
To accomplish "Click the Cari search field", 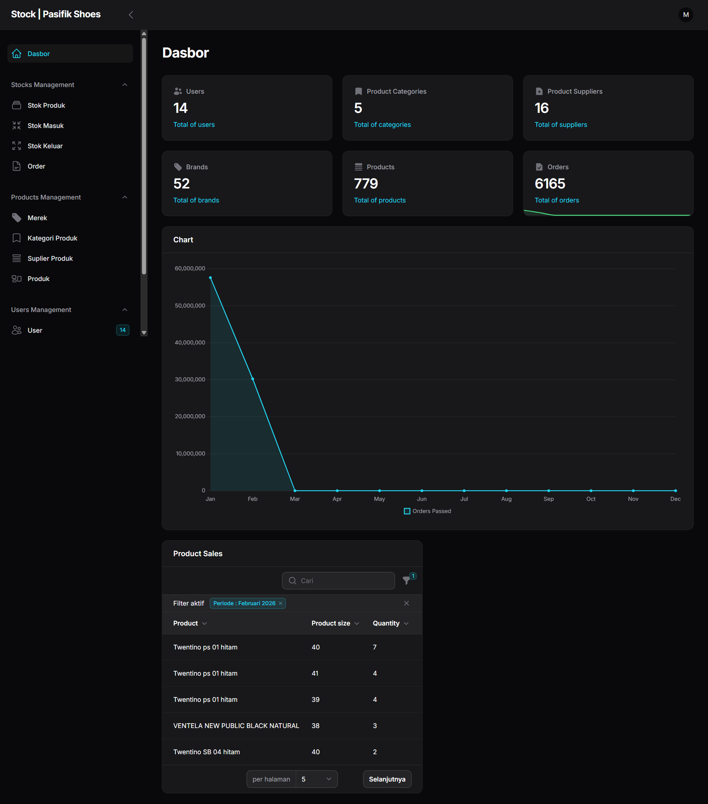I will coord(338,580).
